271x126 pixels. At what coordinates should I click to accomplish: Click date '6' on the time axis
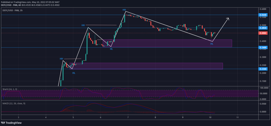pyautogui.click(x=101, y=117)
